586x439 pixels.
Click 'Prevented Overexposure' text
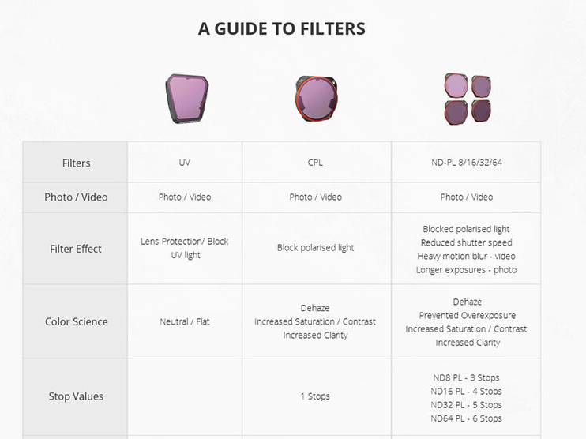(466, 315)
